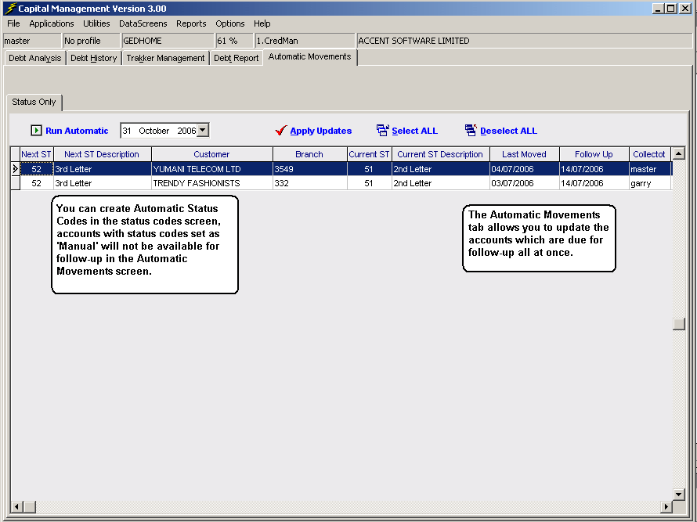Maximize the Capital Management window
Screen dimensions: 697x522
point(671,9)
